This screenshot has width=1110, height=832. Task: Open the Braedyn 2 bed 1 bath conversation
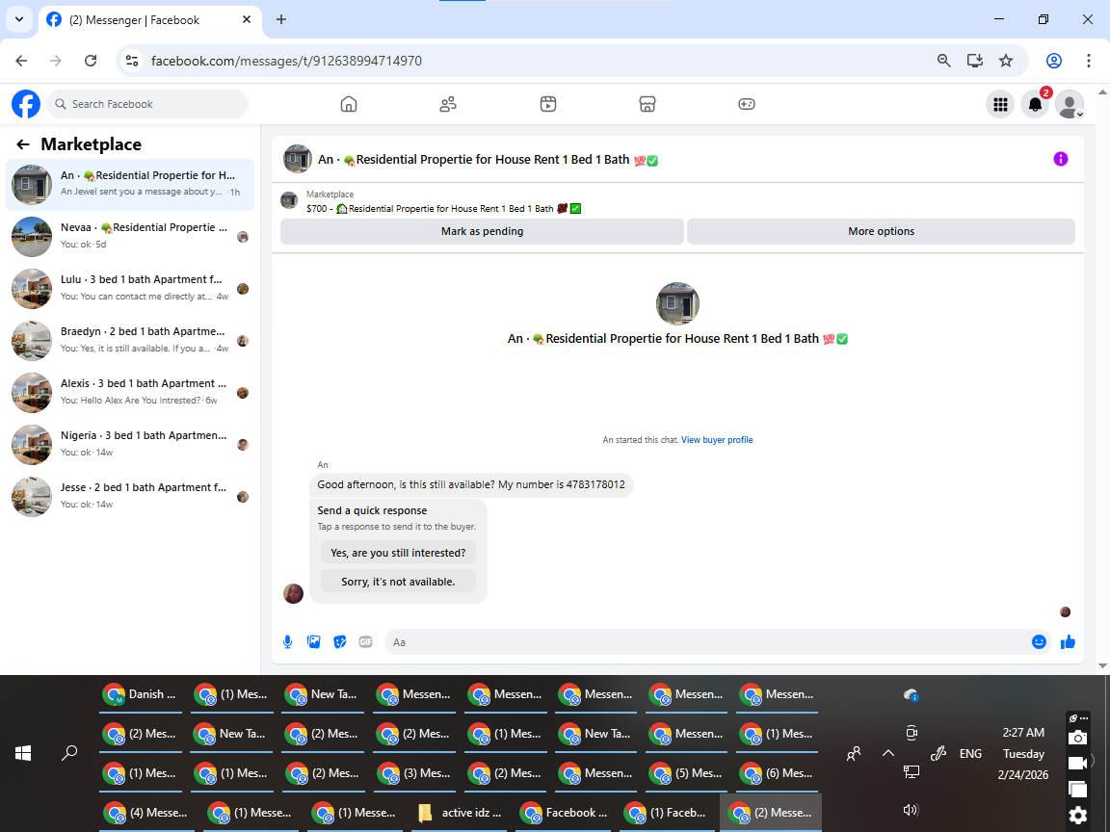point(130,340)
